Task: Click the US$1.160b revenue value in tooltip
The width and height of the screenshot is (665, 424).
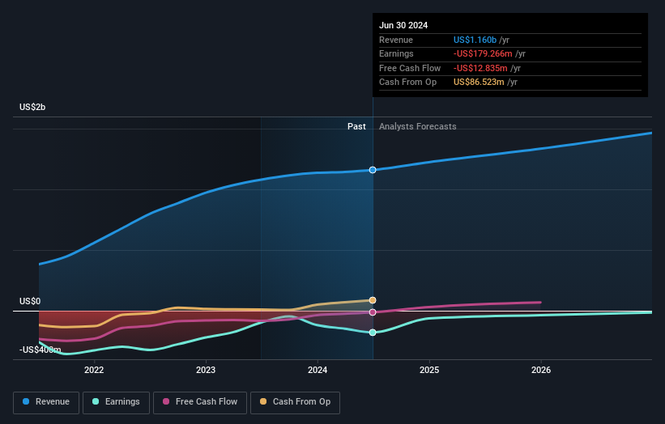Action: click(x=475, y=40)
